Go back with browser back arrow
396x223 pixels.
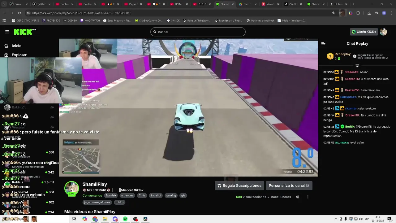tap(4, 13)
